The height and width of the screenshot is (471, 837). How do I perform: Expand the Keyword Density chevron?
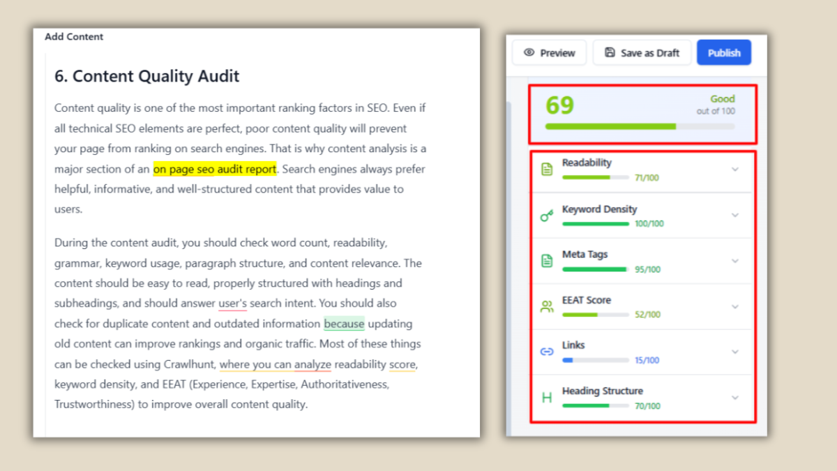coord(734,215)
